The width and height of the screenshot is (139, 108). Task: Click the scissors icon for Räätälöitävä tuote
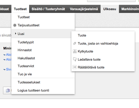tap(75, 67)
